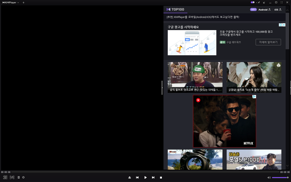The height and width of the screenshot is (182, 291).
Task: Click the fullscreen icon in title bar
Action: click(x=282, y=2)
